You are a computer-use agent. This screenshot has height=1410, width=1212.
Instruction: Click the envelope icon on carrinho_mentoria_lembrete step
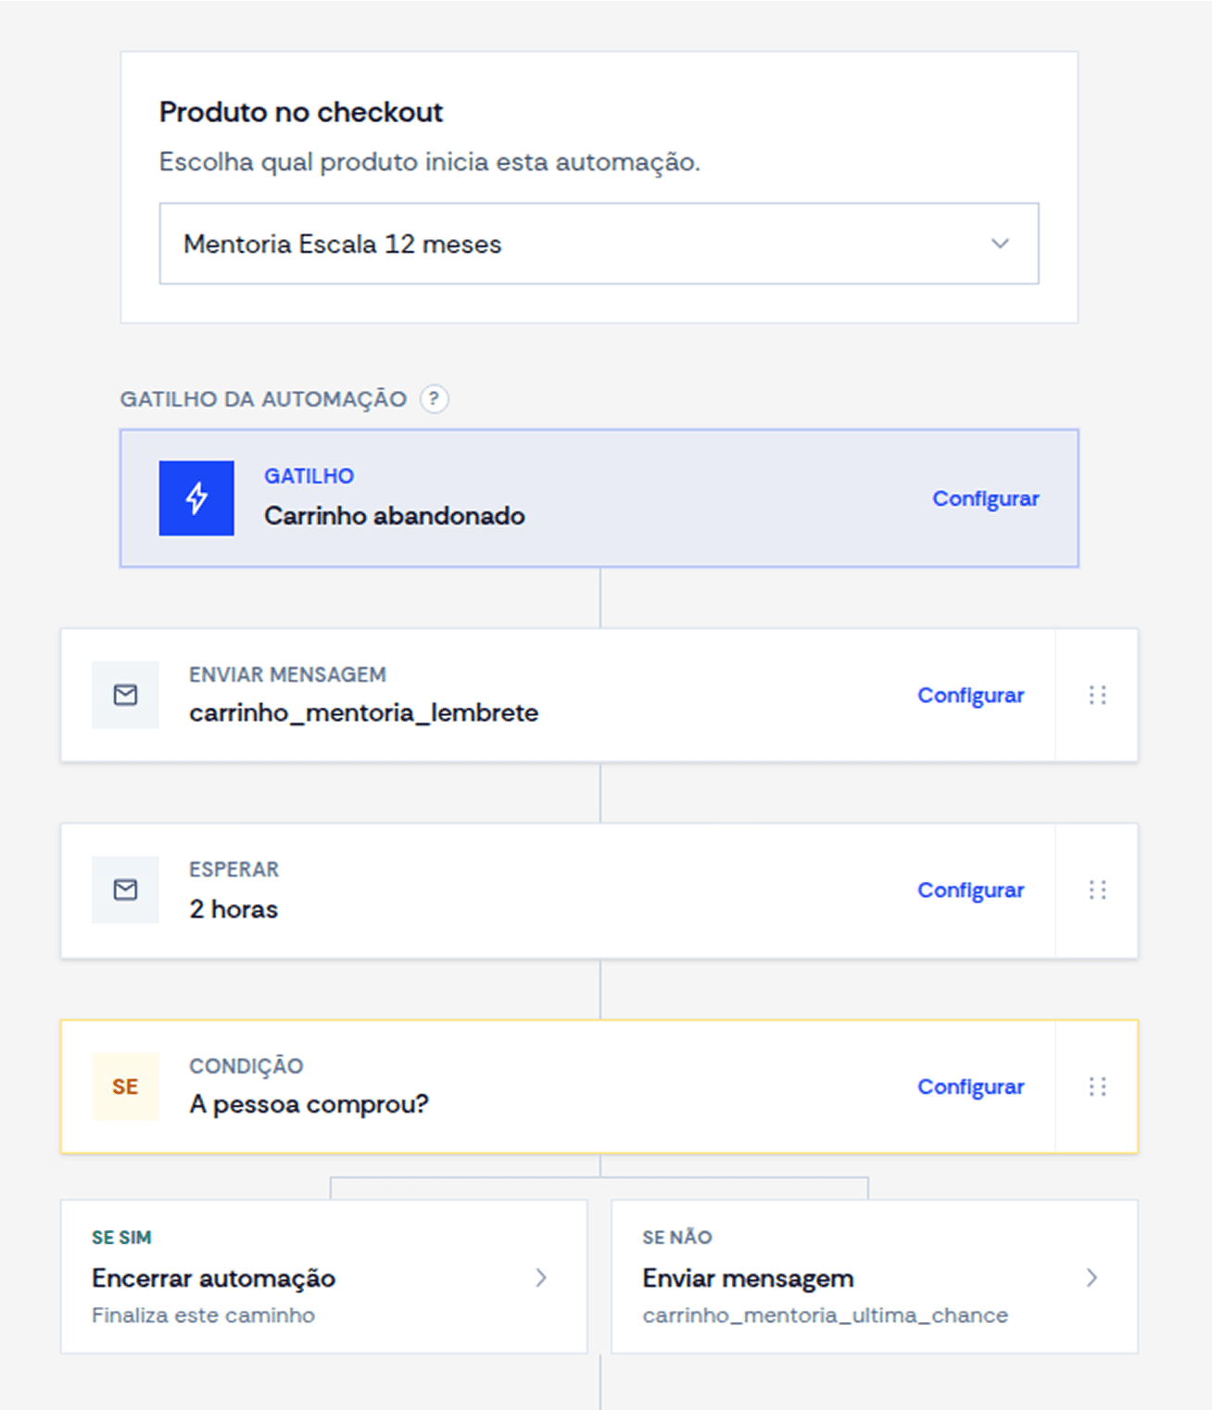125,695
